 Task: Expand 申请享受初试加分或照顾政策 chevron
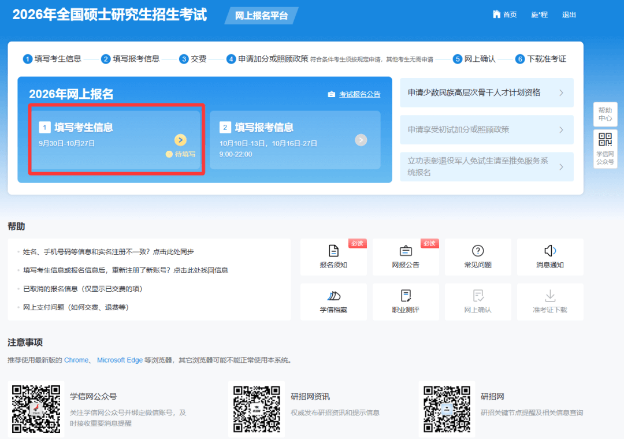coord(561,130)
